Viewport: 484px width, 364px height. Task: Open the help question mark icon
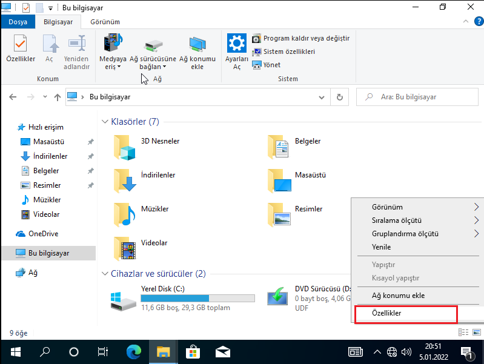tap(479, 21)
